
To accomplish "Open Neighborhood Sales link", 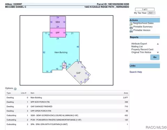I will [143, 23].
